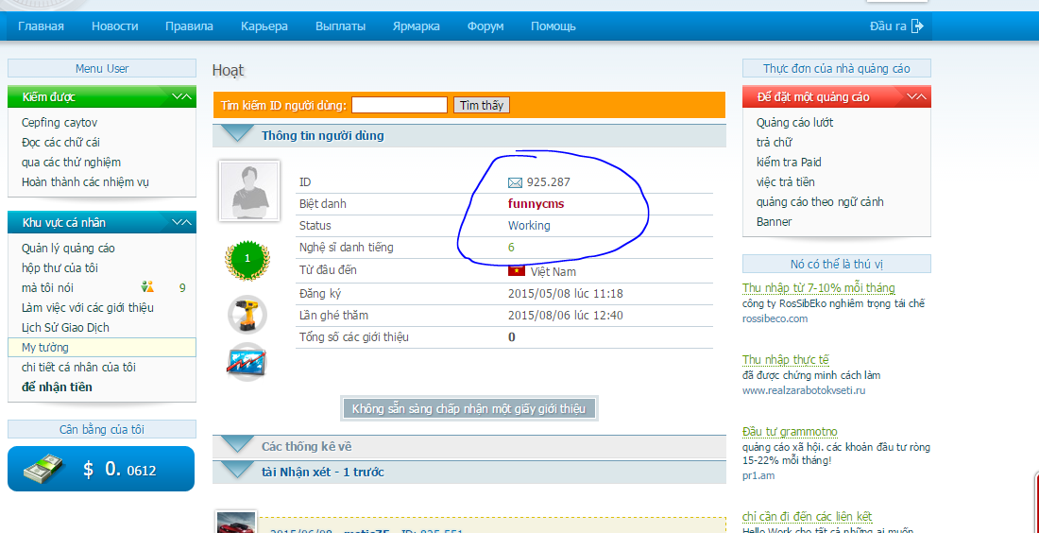Open Quản lý quảng cáo link
This screenshot has height=533, width=1039.
coord(68,248)
